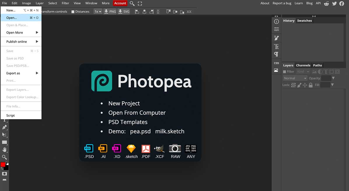Viewport: 349px width, 191px height.
Task: Align horizontal centers icon
Action: [x=144, y=12]
